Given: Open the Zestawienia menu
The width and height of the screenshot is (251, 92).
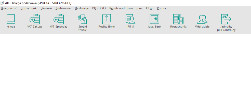Looking at the screenshot, I should 63,8.
